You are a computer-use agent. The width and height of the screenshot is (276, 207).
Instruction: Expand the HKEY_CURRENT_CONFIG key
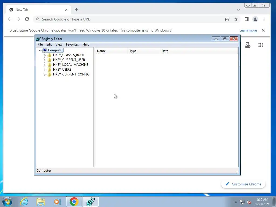coord(45,75)
